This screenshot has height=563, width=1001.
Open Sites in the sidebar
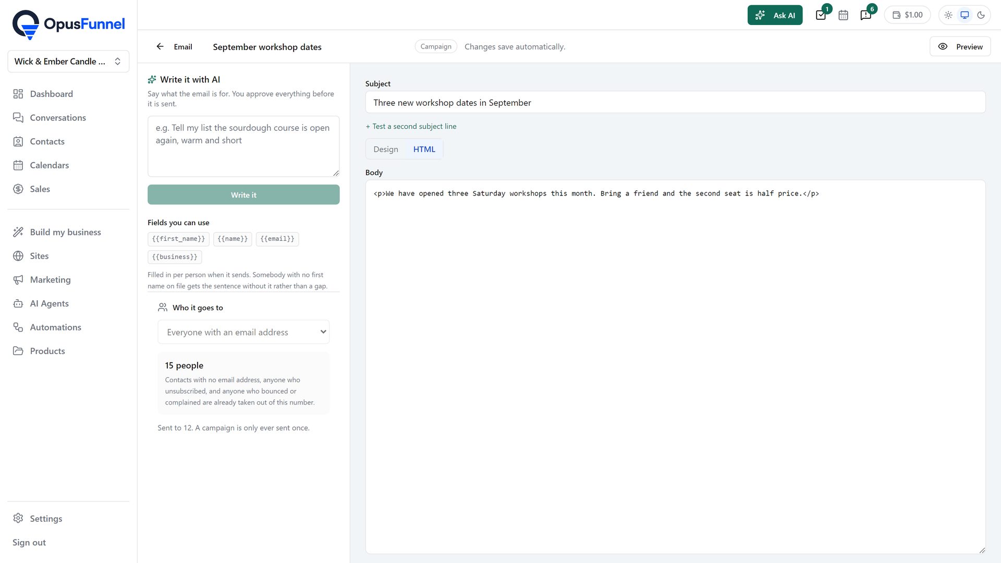click(68, 256)
